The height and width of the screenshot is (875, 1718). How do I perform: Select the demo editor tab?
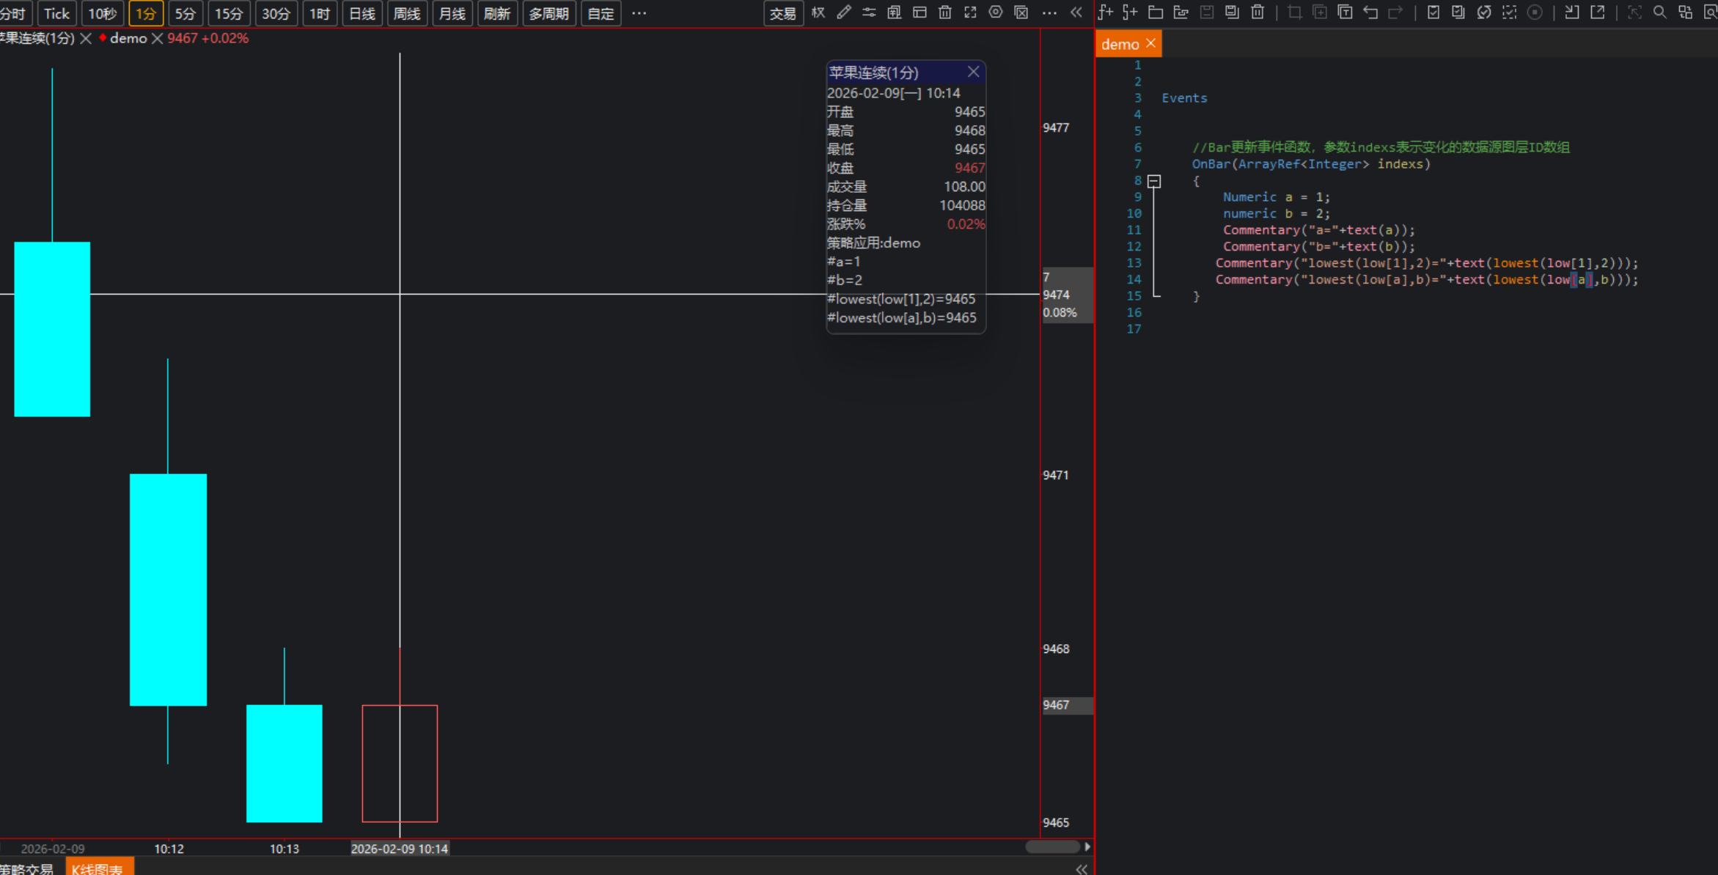[1120, 44]
